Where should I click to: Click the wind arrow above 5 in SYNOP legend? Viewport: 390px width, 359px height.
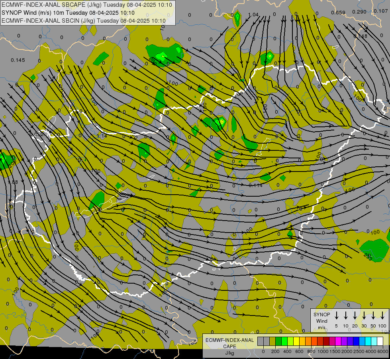[336, 316]
